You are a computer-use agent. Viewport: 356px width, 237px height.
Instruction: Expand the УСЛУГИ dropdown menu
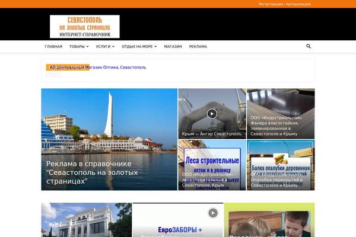coord(105,46)
